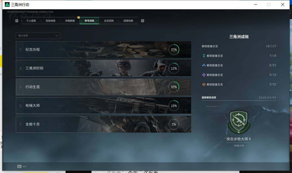Close the 三角洲行动 window
This screenshot has height=173, width=292.
(283, 4)
